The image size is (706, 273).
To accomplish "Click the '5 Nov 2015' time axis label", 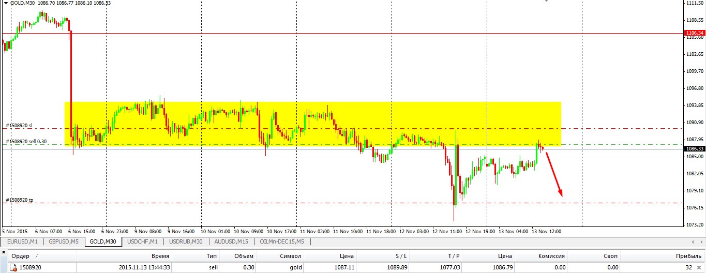I will tap(14, 231).
